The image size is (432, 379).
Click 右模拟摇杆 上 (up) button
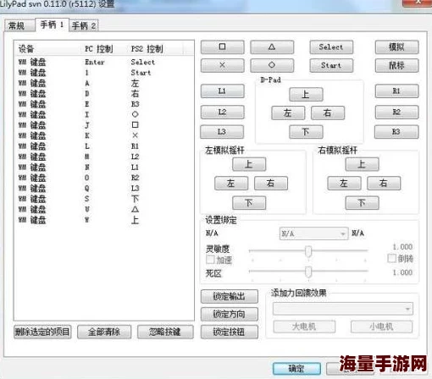coord(362,164)
